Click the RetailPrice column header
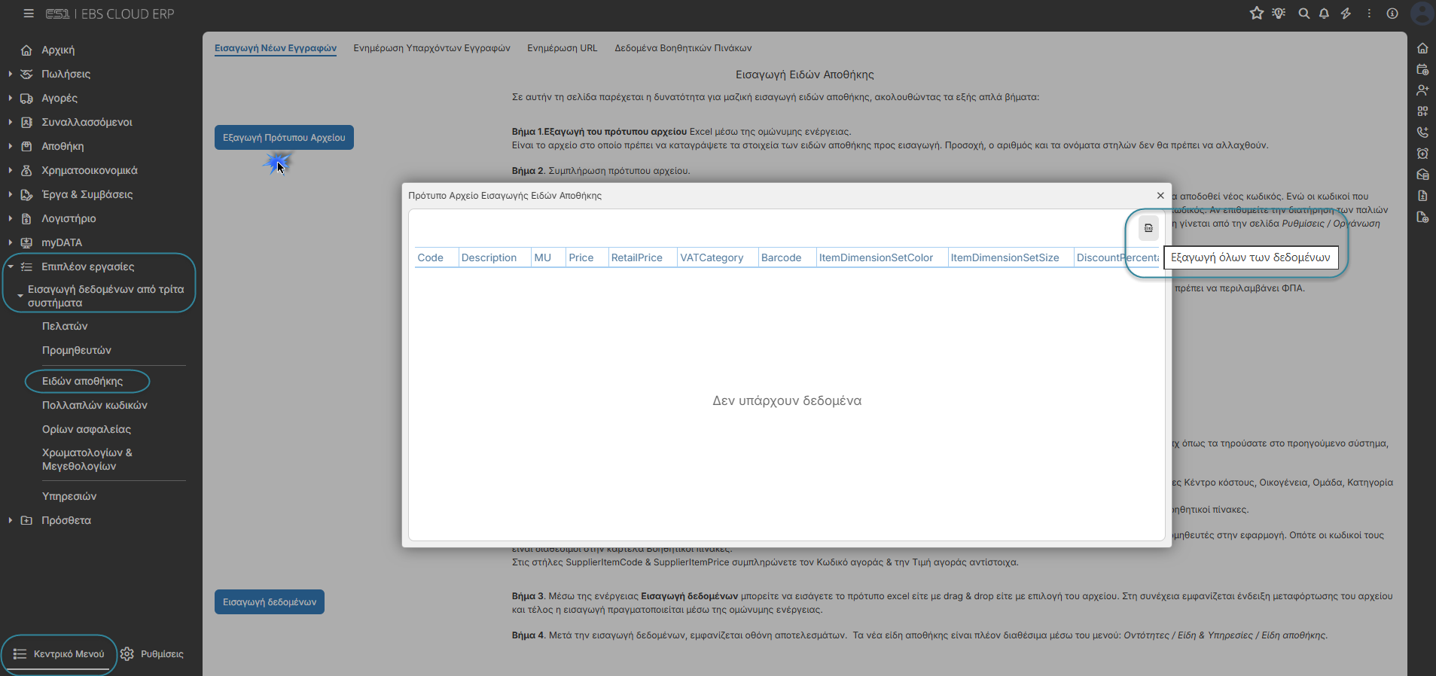The height and width of the screenshot is (676, 1436). coord(642,257)
